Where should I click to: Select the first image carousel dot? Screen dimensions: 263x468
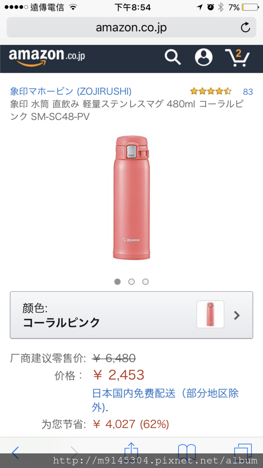click(117, 282)
